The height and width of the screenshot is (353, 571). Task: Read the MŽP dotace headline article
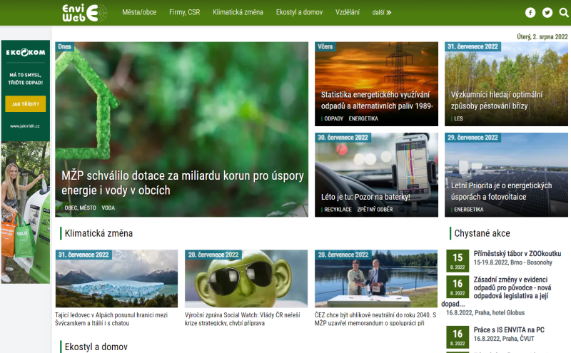[183, 183]
